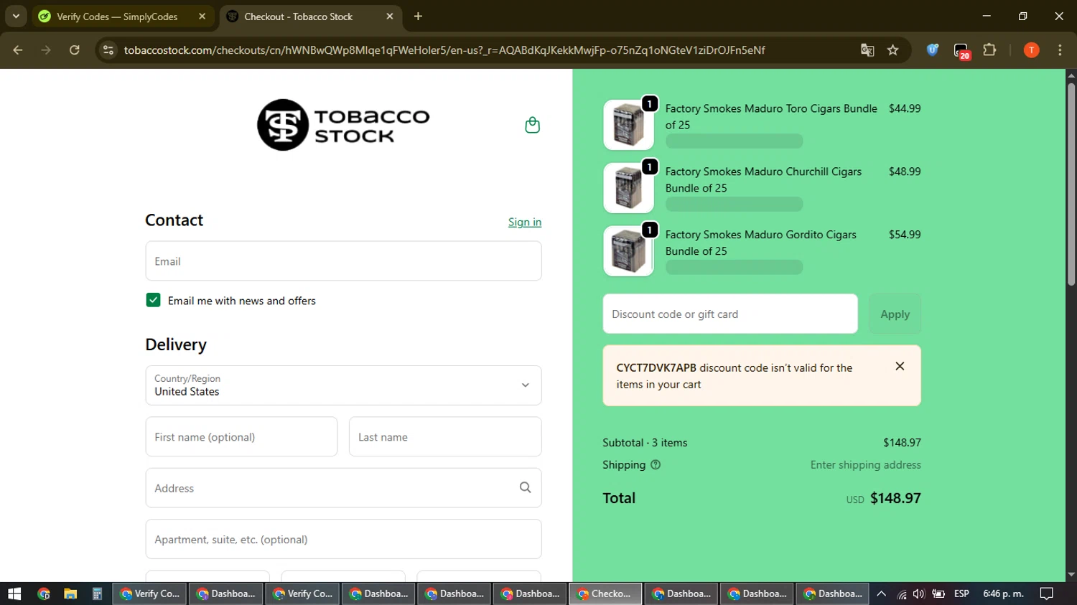
Task: Open the Extensions puzzle icon
Action: (989, 50)
